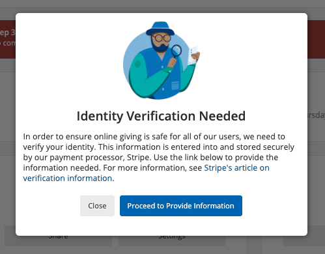The height and width of the screenshot is (254, 325).
Task: Click the Close button in dialog
Action: tap(97, 206)
